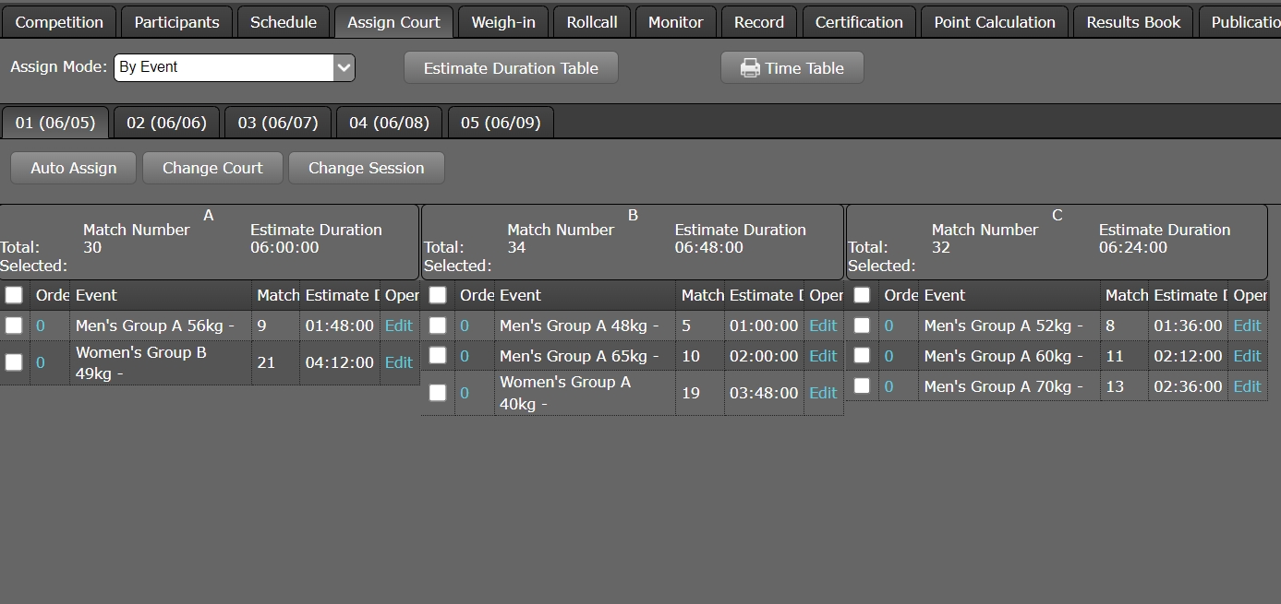Select all events in court C
Screen dimensions: 1281x604
[x=862, y=295]
